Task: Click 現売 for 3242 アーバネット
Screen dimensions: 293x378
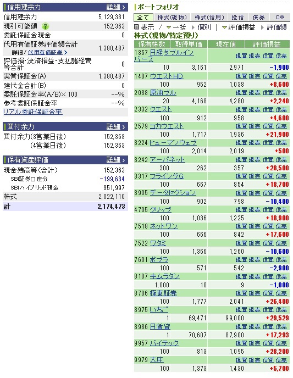Action: pyautogui.click(x=255, y=159)
